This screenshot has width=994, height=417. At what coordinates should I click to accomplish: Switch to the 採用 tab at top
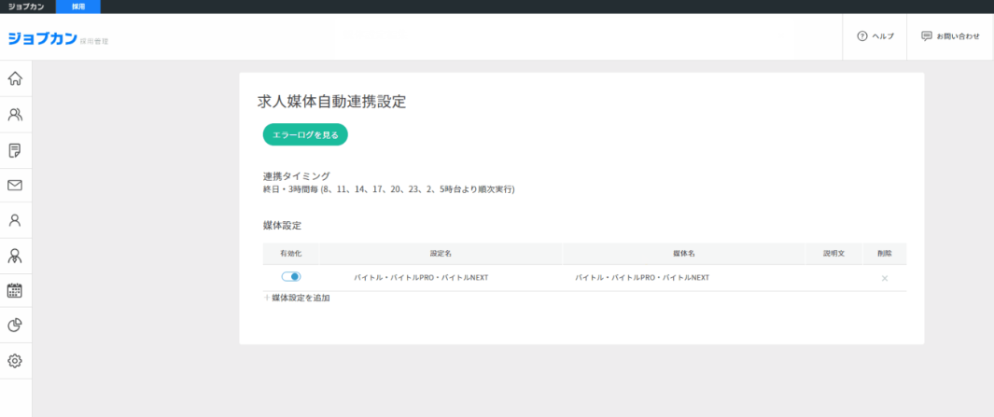tap(78, 7)
